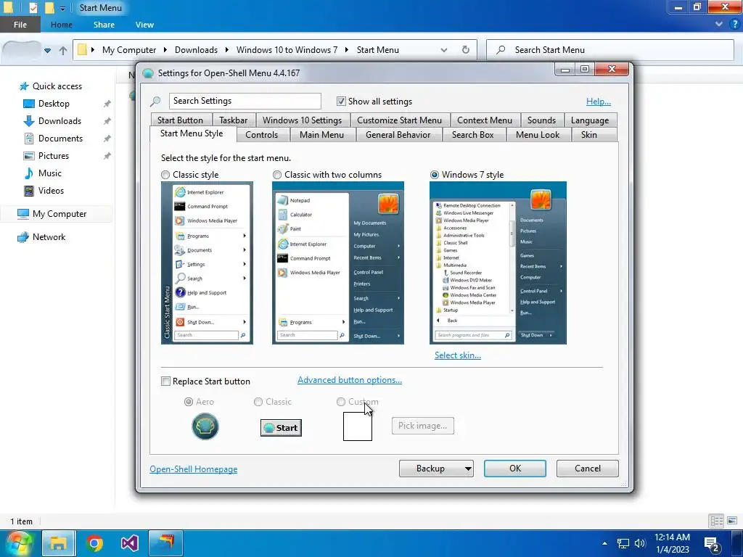This screenshot has height=557, width=743.
Task: Click the Open-Shell icon in dialog title bar
Action: (148, 73)
